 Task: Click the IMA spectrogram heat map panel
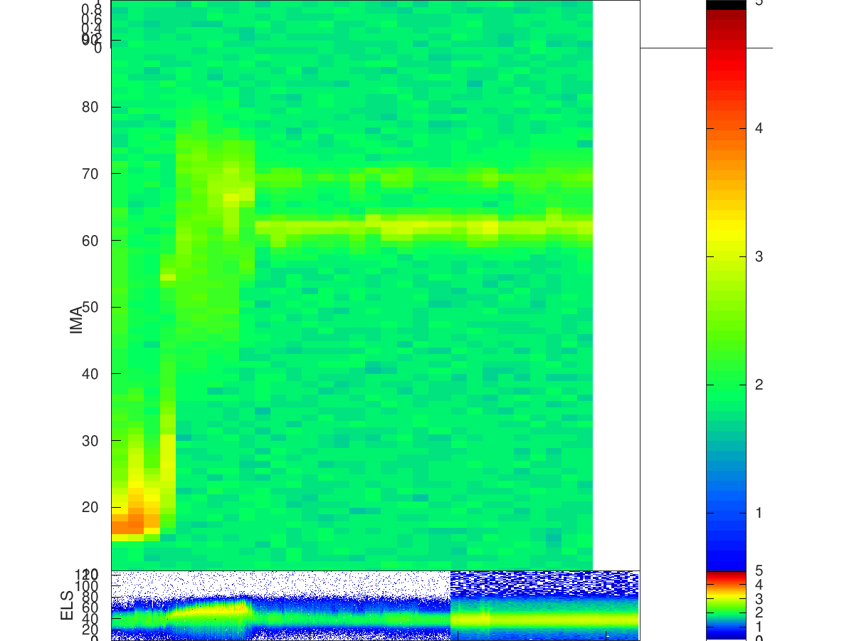click(375, 285)
